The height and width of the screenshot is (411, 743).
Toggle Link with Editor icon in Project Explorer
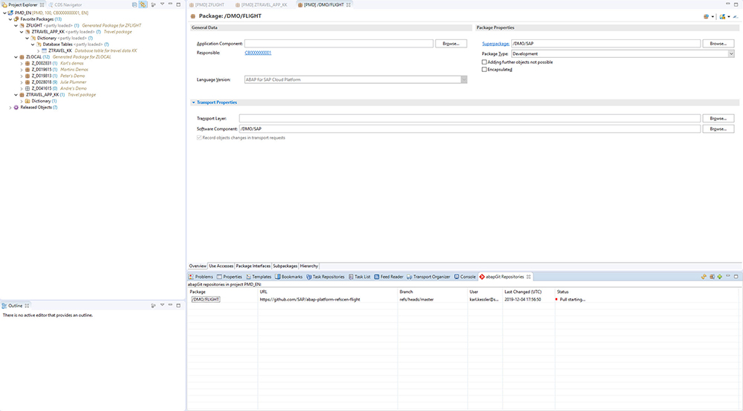pyautogui.click(x=143, y=4)
